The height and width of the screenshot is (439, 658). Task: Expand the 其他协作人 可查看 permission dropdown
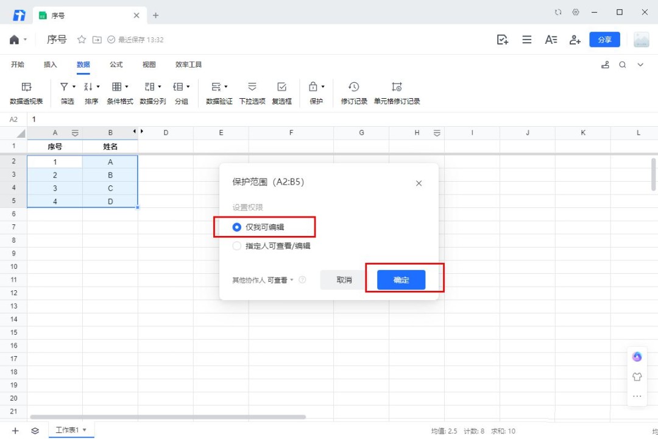[263, 280]
